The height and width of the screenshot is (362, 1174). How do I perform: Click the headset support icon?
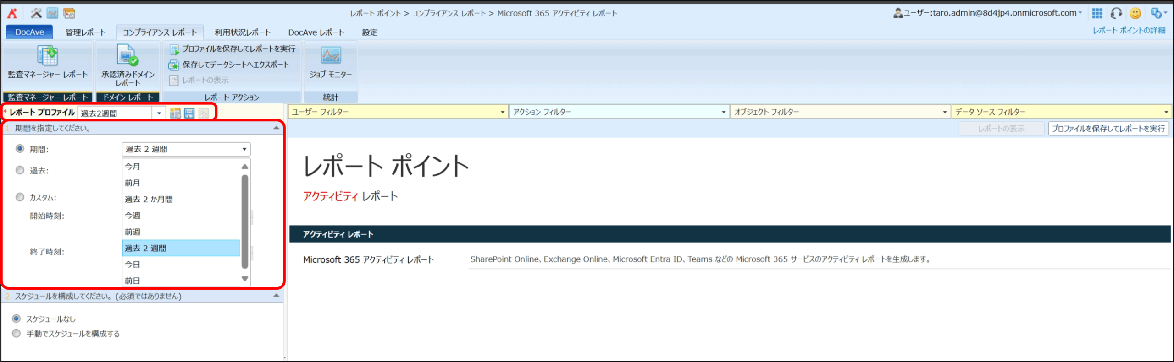click(1116, 13)
